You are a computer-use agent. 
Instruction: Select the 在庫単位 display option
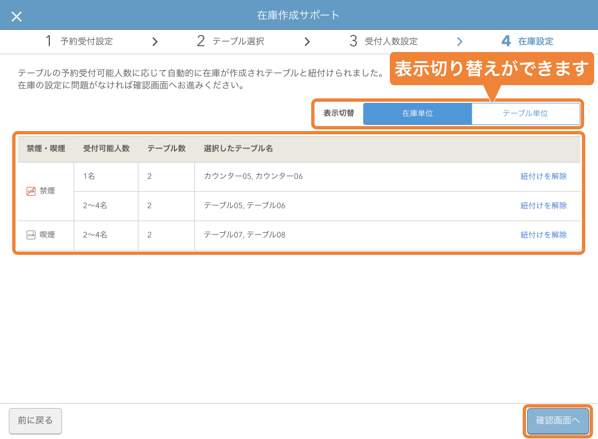(417, 113)
